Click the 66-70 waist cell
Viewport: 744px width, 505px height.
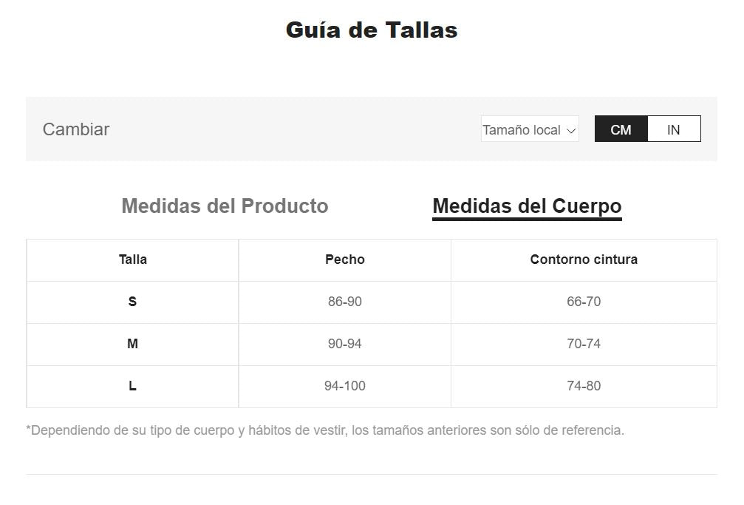tap(584, 302)
